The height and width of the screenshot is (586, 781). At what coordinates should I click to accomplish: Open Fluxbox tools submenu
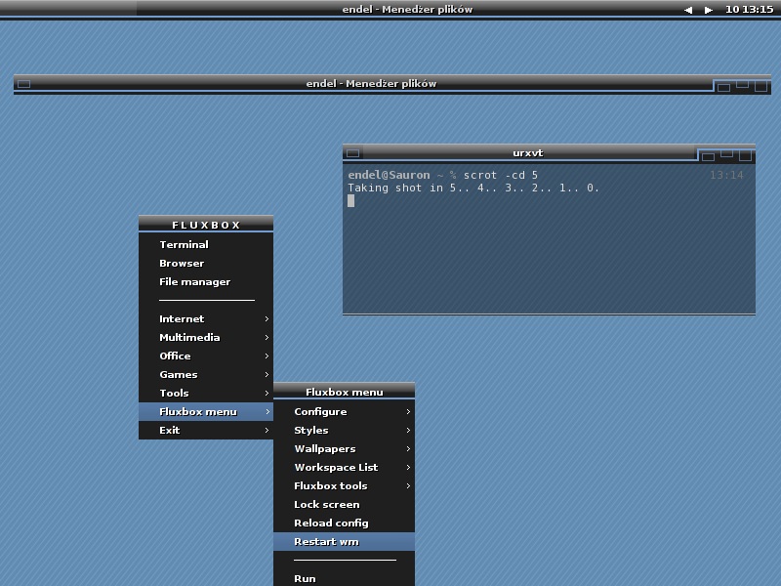[x=345, y=485]
